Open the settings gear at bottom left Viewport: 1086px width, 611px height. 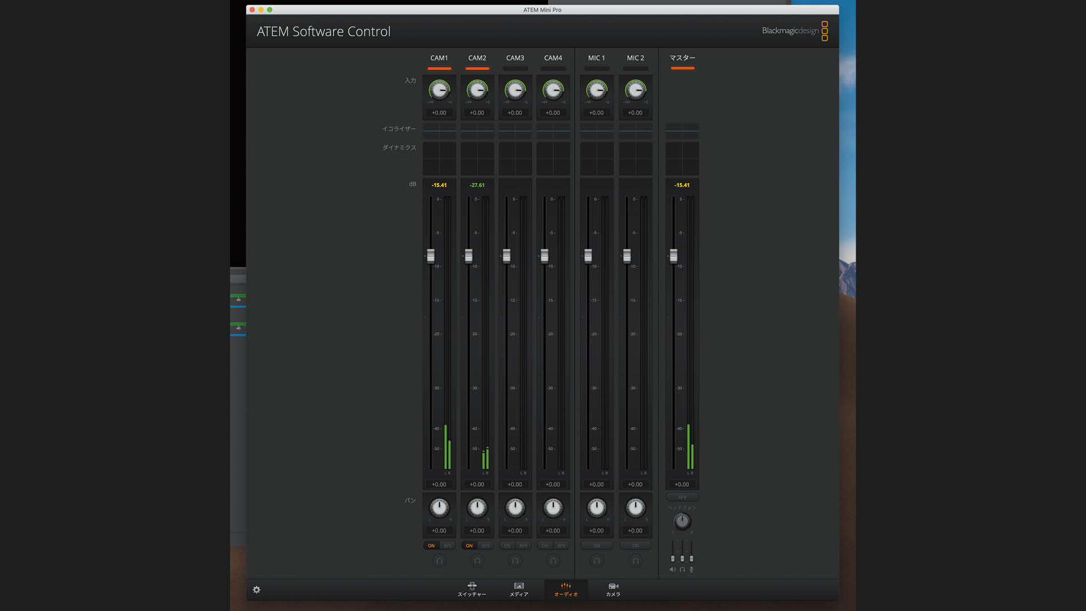coord(256,590)
